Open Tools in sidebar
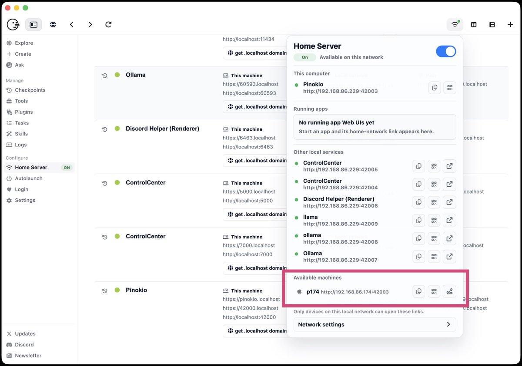The width and height of the screenshot is (522, 366). coord(21,101)
